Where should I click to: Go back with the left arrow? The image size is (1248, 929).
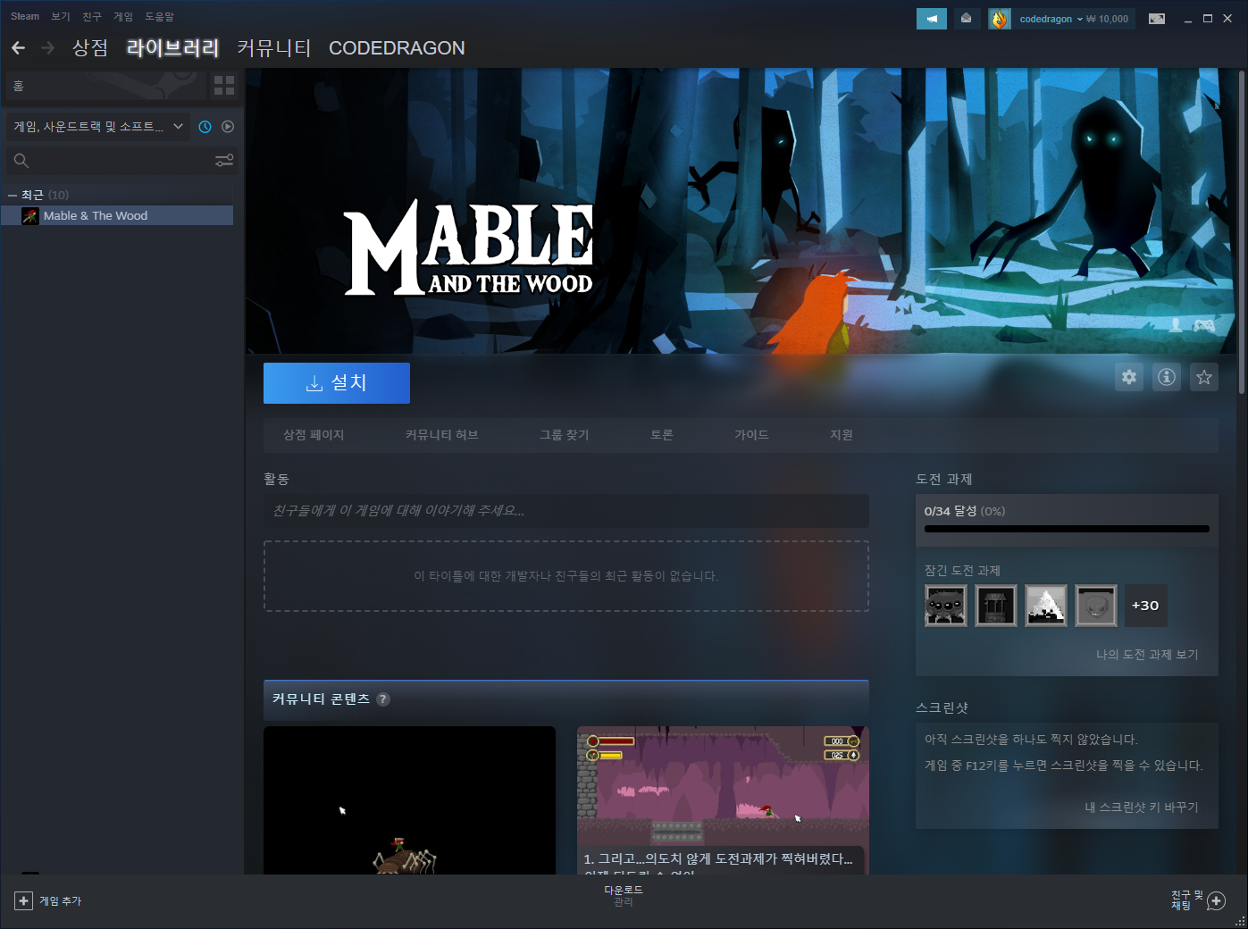(18, 47)
